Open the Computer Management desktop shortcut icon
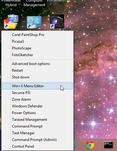Viewport: 117px width, 151px height. [34, 22]
